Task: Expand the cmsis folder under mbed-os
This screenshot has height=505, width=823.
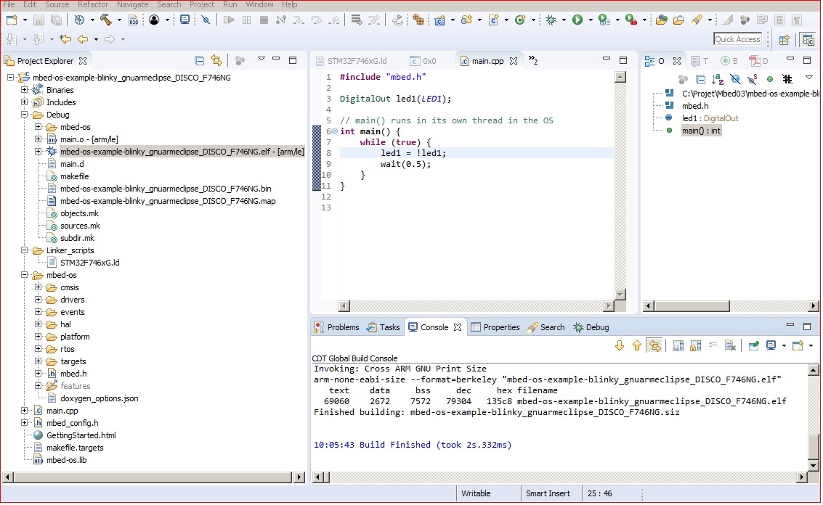Action: tap(38, 287)
